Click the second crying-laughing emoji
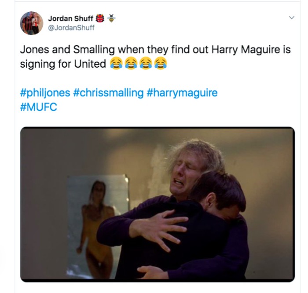 click(x=131, y=63)
